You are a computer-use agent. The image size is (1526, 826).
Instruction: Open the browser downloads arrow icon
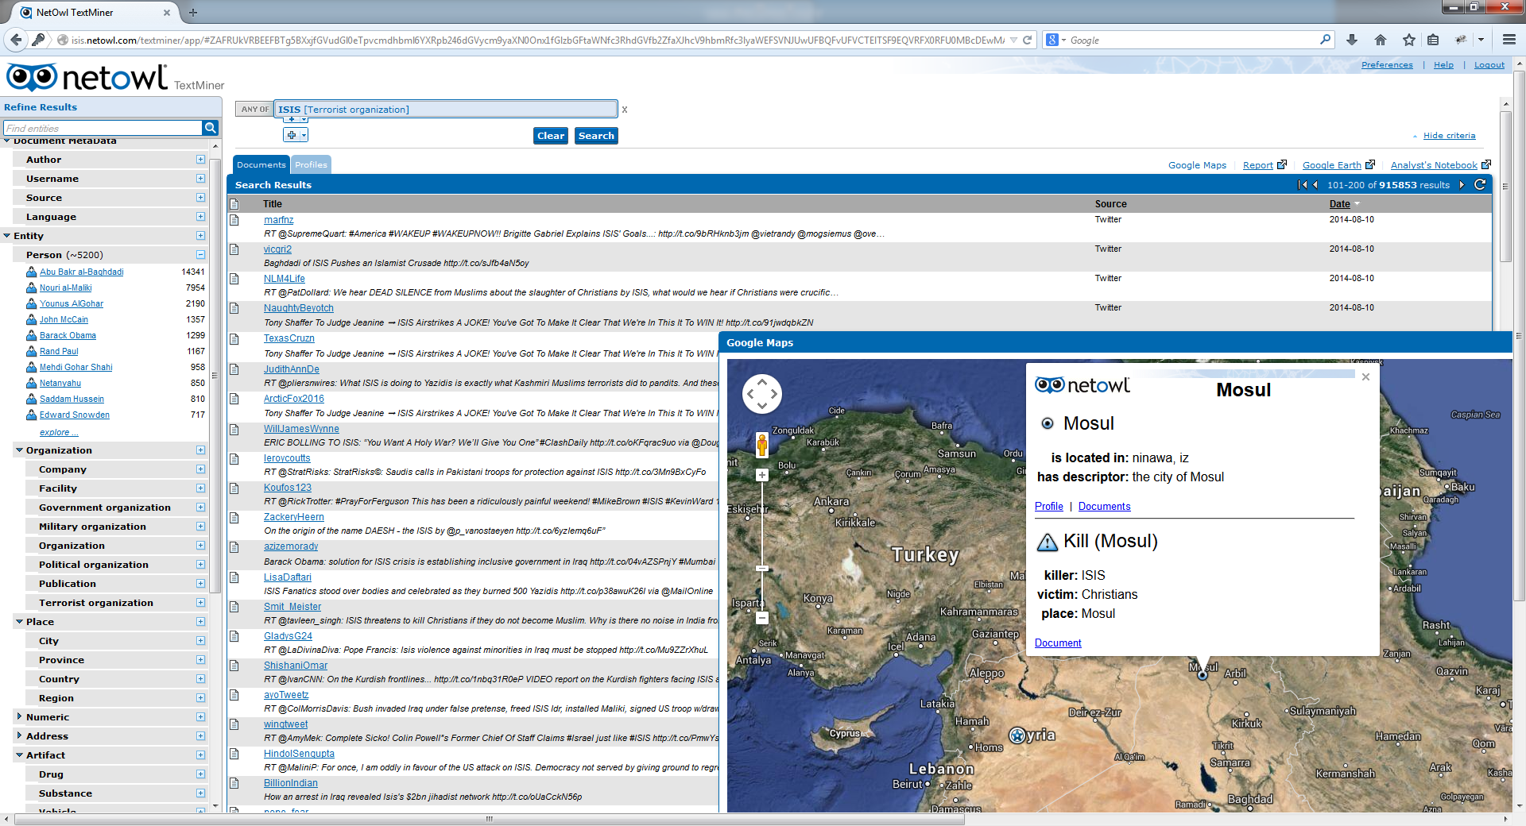[1352, 40]
